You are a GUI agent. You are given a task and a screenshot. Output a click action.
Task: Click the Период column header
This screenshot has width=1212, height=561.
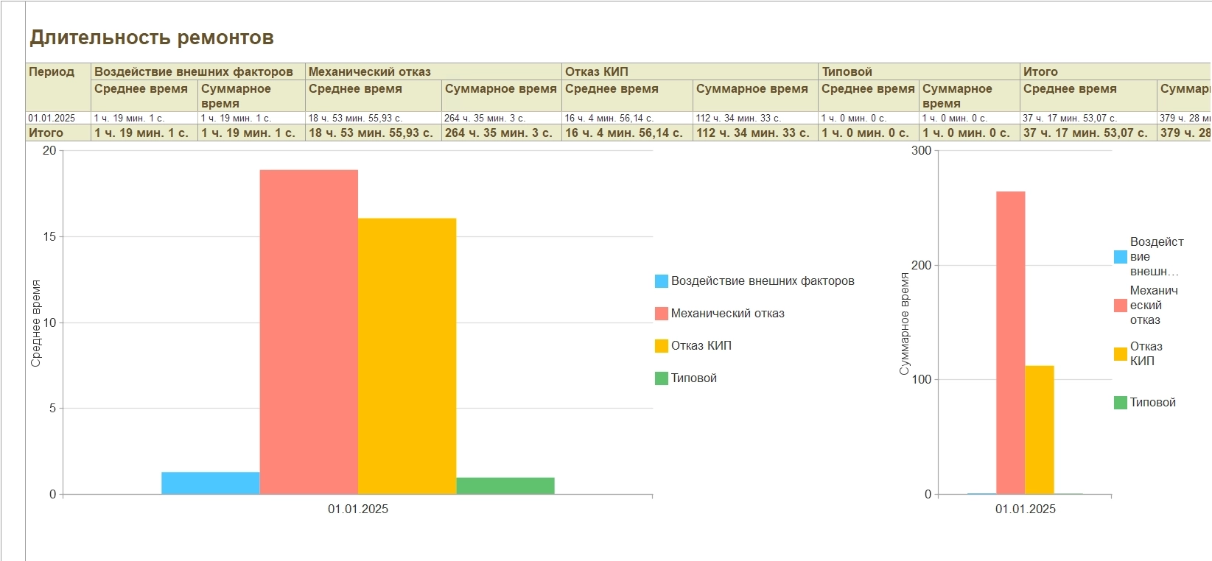(52, 72)
